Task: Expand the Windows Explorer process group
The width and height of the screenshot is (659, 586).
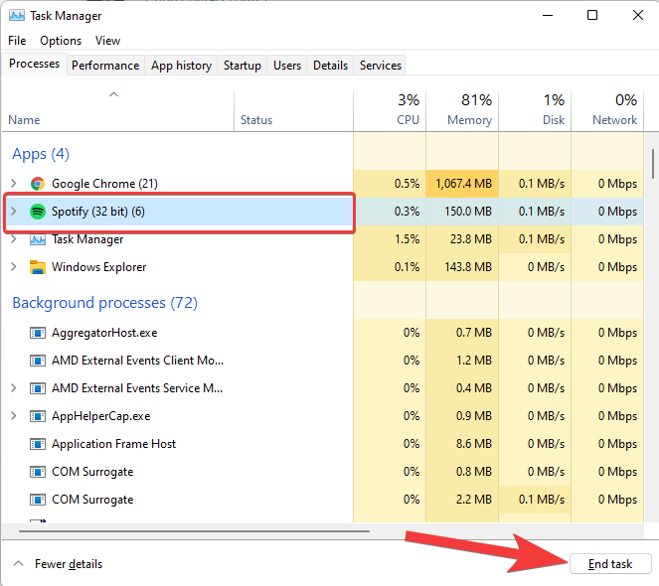Action: (x=14, y=267)
